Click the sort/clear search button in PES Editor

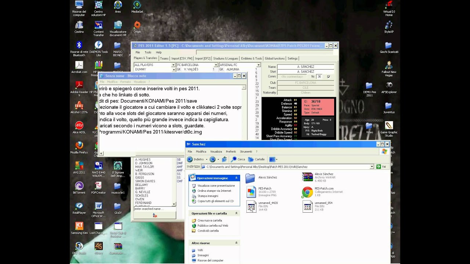[x=155, y=216]
